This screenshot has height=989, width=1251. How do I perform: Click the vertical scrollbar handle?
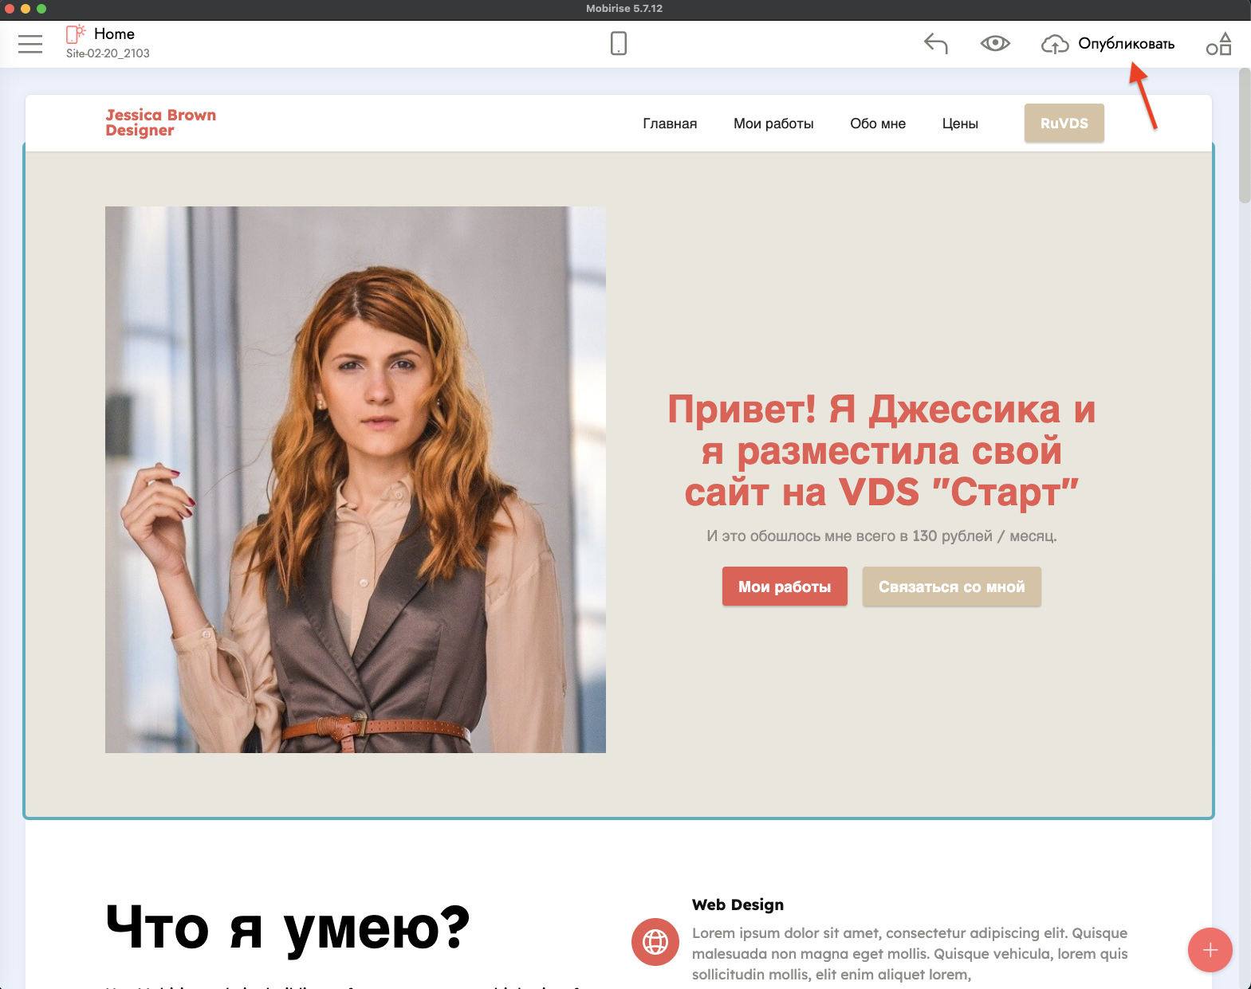pos(1245,135)
